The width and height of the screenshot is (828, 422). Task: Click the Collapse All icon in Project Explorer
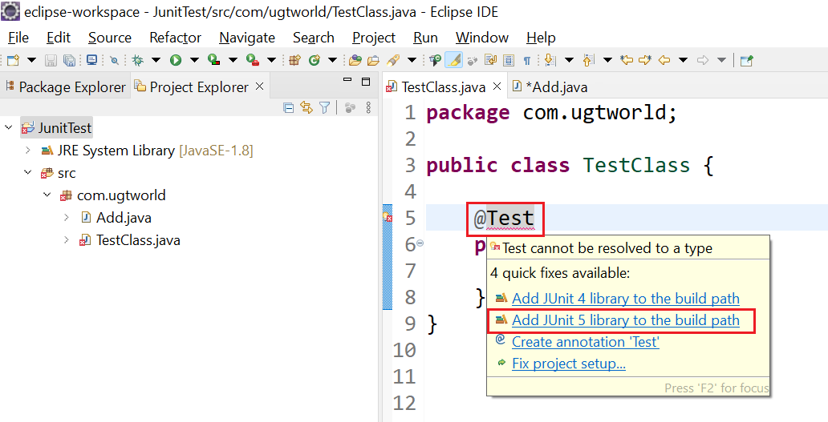click(288, 108)
